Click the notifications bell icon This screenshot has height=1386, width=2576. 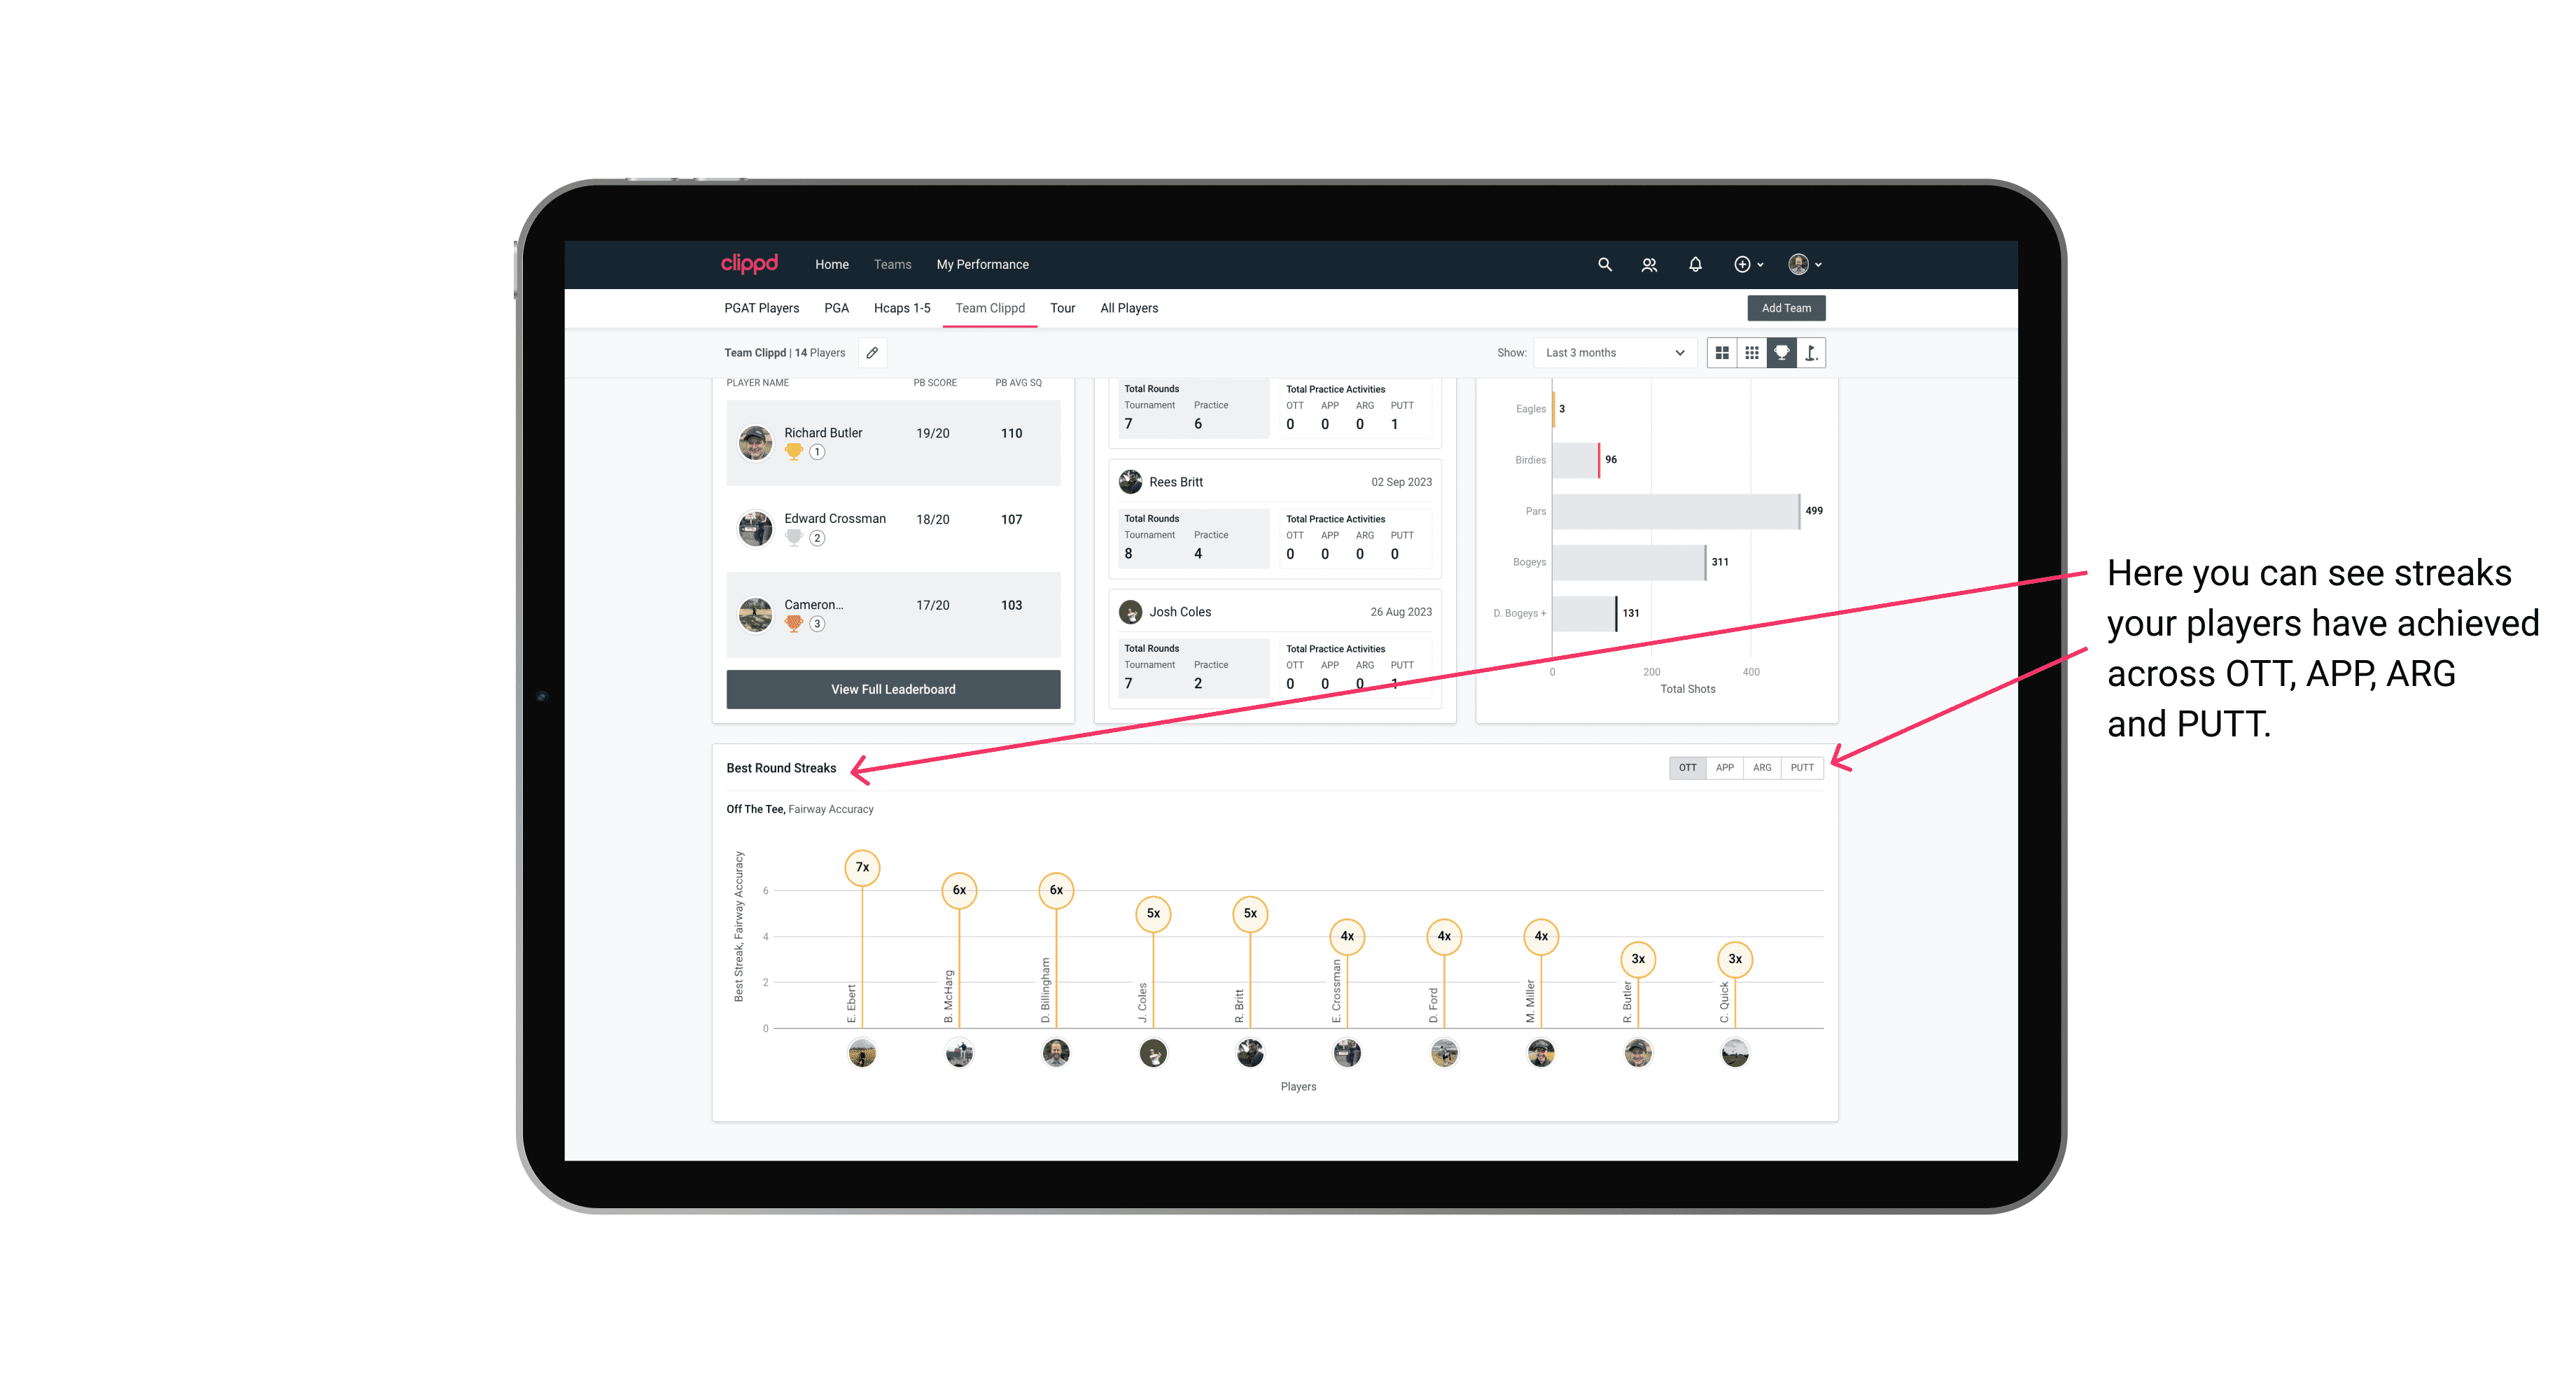(x=1695, y=265)
